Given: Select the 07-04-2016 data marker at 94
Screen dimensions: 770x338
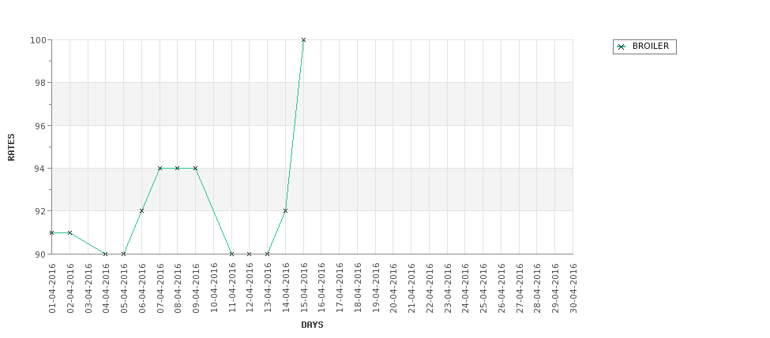Looking at the screenshot, I should click(160, 168).
